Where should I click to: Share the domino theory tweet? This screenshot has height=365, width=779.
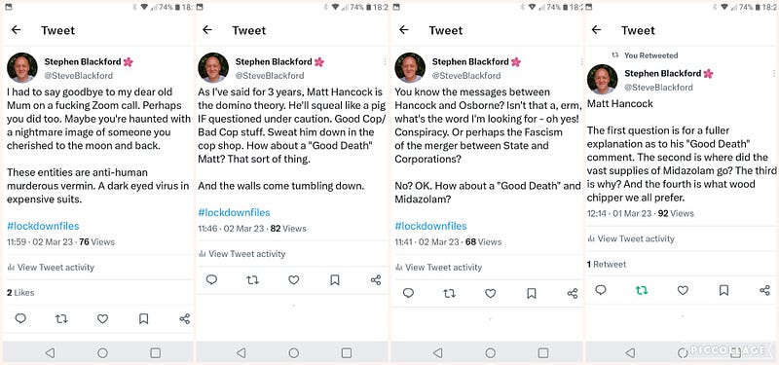[376, 280]
